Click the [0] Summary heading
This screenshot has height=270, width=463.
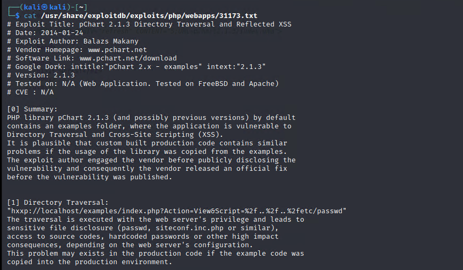pos(32,109)
